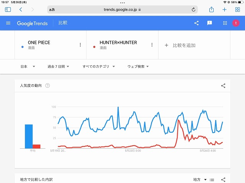Screen dimensions: 245x183
Task: Click the 人気度の動向 heading
Action: click(x=31, y=85)
